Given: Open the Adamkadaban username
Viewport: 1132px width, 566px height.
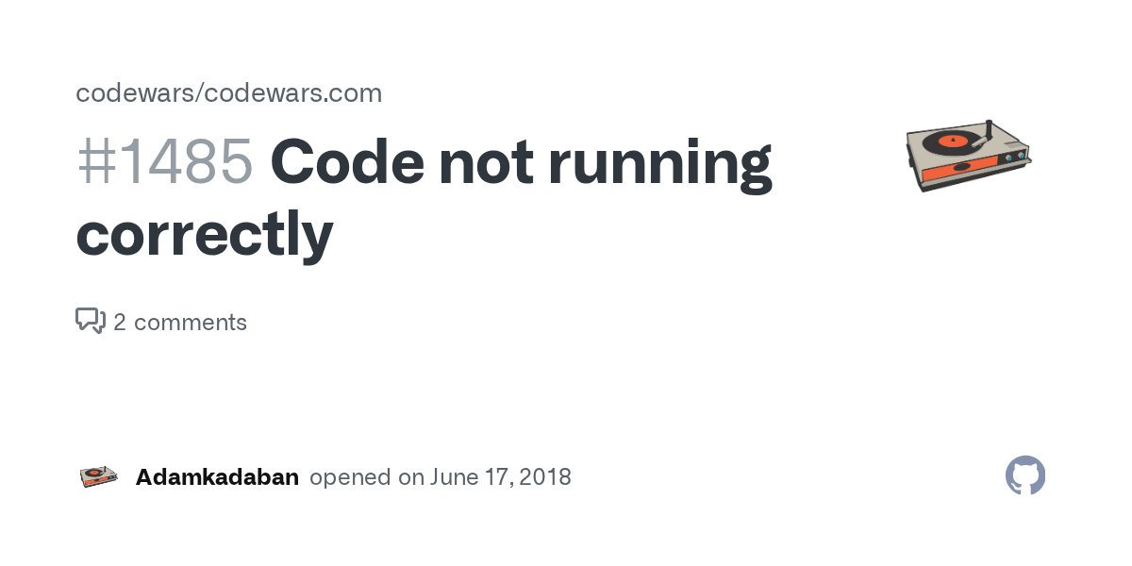Looking at the screenshot, I should tap(217, 477).
